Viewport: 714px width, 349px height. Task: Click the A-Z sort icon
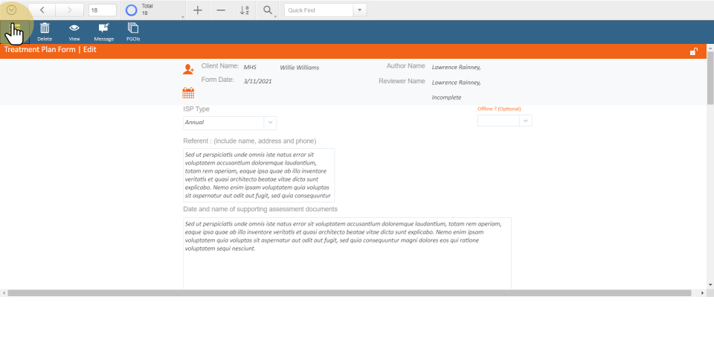245,10
